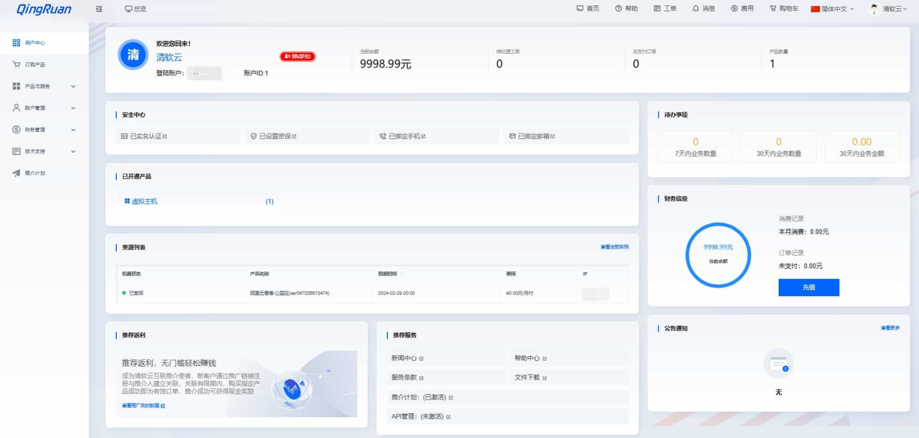Open the 总览 overview tab
Screen dimensions: 919x438
(x=135, y=9)
